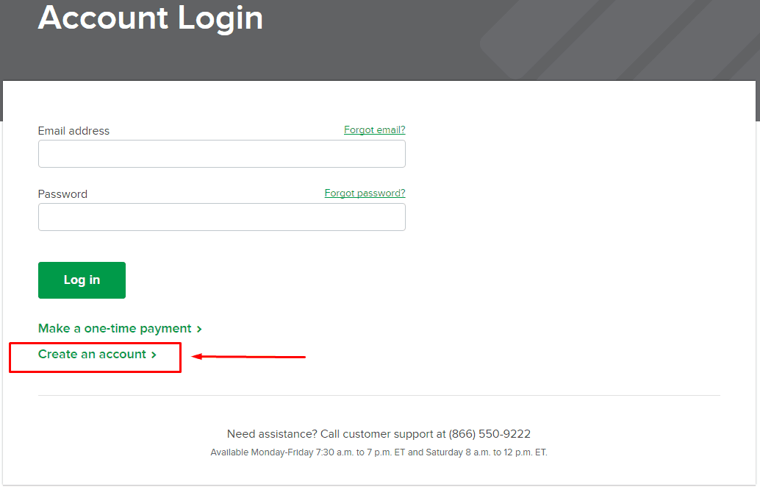Click inside the red highlight box
Viewport: 760px width, 487px height.
[95, 357]
